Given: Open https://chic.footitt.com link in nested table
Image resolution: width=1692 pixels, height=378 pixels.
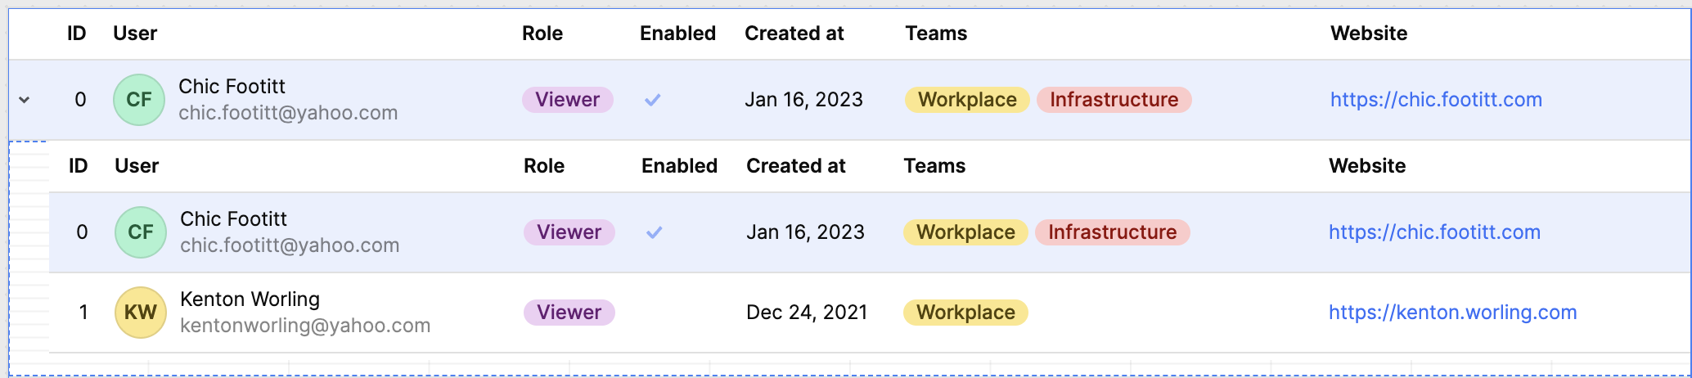Looking at the screenshot, I should pos(1434,232).
